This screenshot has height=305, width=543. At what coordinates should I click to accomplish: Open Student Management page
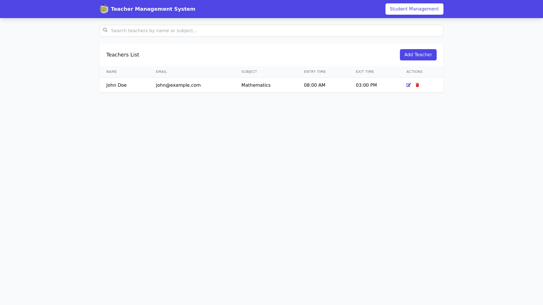click(414, 9)
